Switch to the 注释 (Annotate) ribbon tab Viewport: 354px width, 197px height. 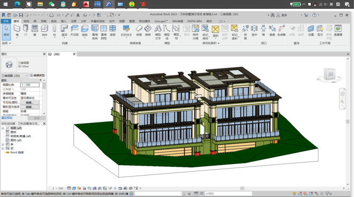[74, 21]
